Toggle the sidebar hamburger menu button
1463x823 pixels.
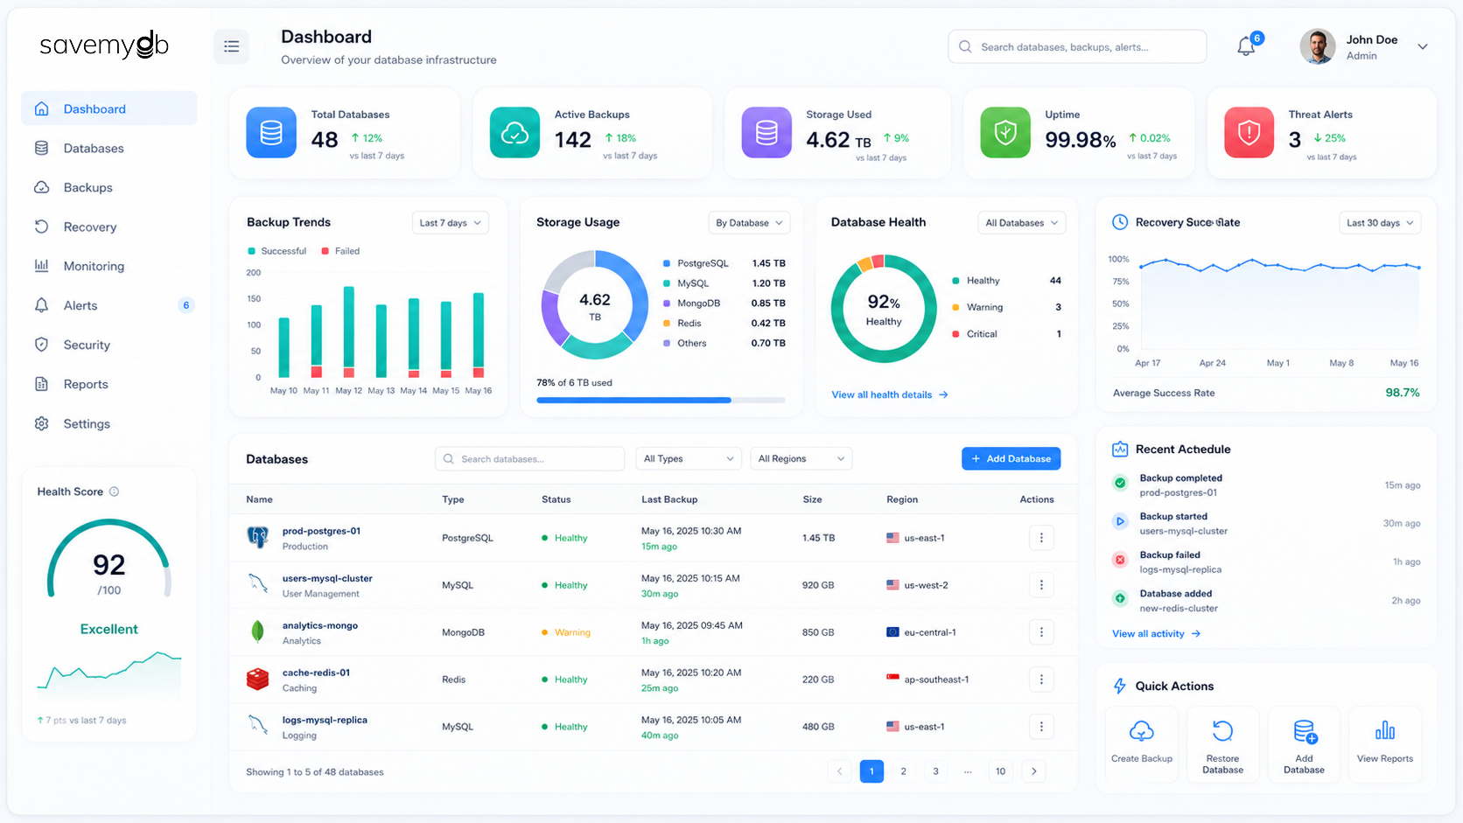pos(231,46)
